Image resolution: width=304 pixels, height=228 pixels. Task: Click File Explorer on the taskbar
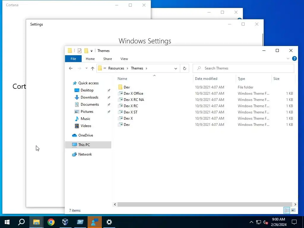[36, 222]
